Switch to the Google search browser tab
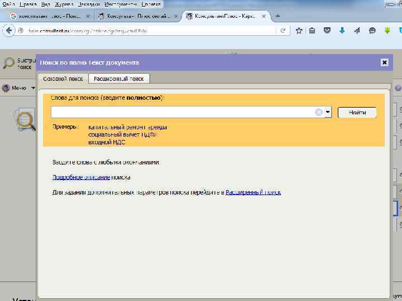The width and height of the screenshot is (402, 301). (49, 16)
